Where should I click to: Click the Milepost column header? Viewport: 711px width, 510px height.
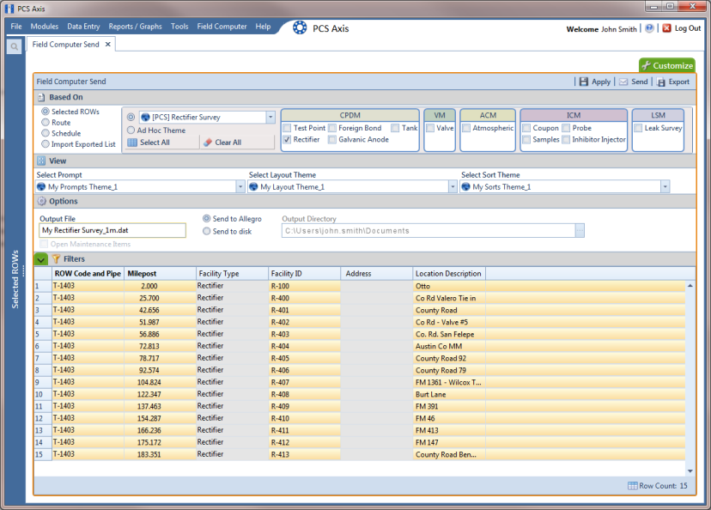click(x=160, y=273)
